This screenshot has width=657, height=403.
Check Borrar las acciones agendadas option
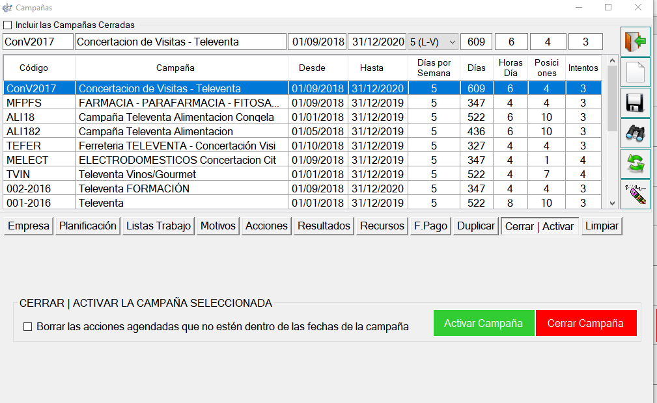point(27,326)
